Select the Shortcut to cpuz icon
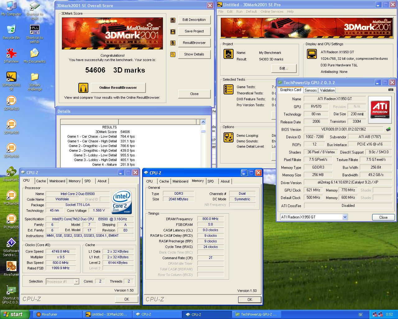Image resolution: width=398 pixels, height=319 pixels. pyautogui.click(x=35, y=11)
